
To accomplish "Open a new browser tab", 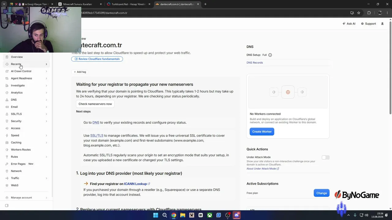I will 205,4.
